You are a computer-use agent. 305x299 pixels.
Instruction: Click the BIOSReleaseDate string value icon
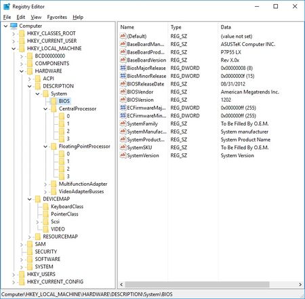tap(123, 84)
